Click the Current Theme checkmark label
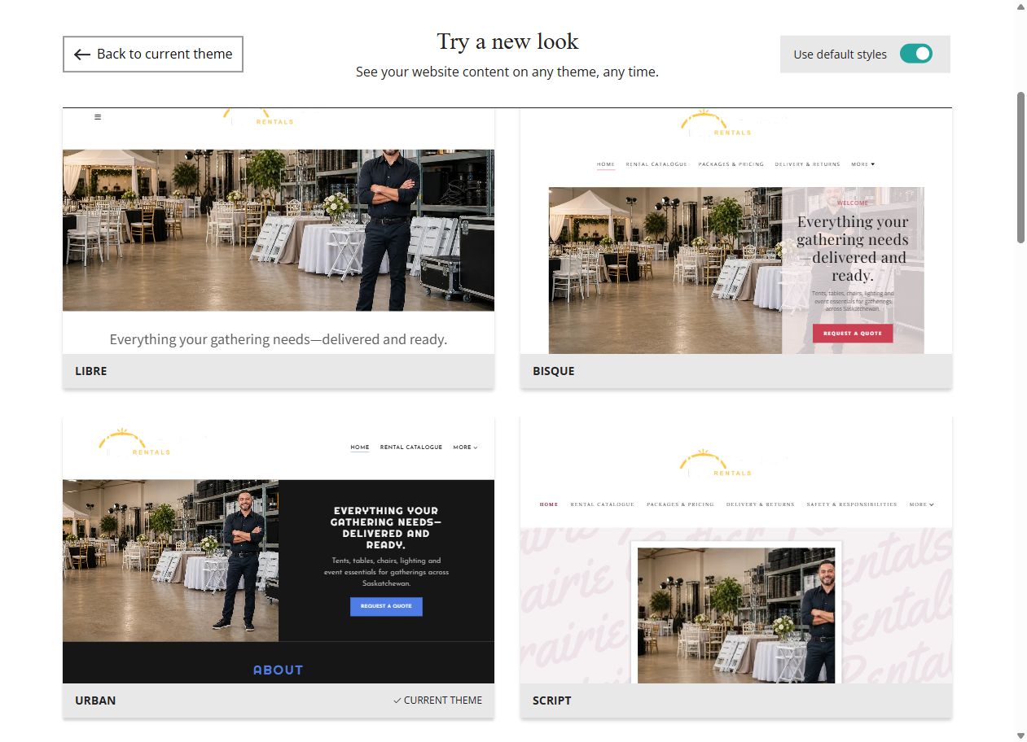 (437, 701)
